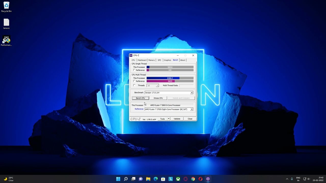Launch Teams Chat from taskbar

pos(141,179)
